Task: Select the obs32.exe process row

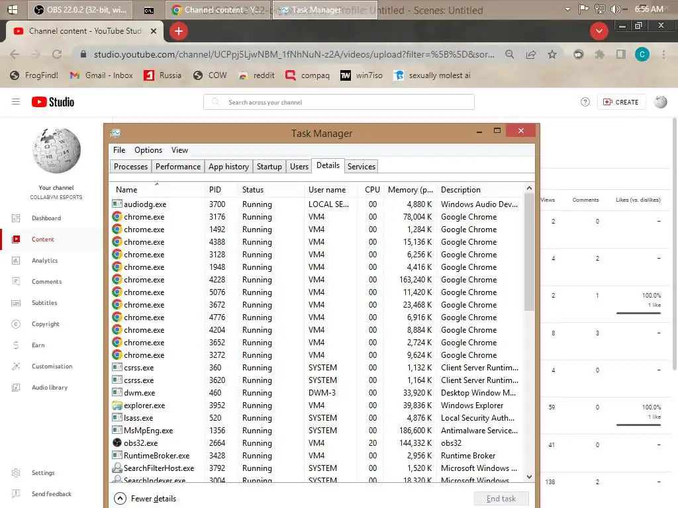Action: click(316, 443)
